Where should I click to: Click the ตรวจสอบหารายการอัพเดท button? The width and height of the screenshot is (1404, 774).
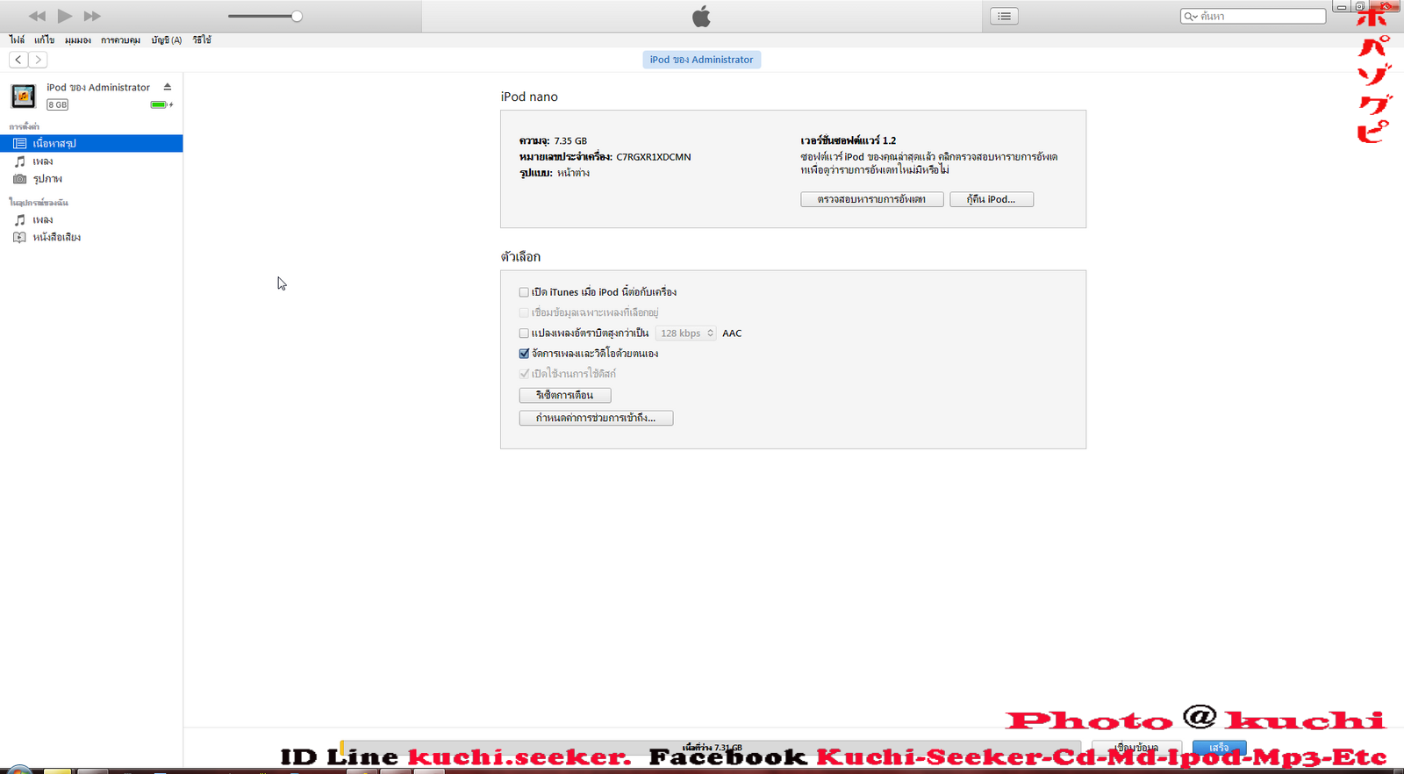(x=871, y=199)
